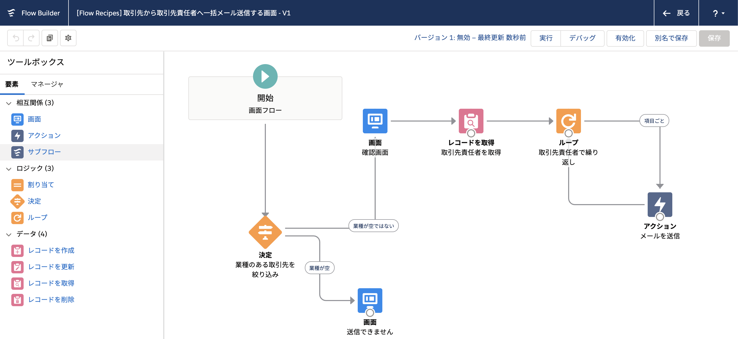Click the connector circle under 送信できません screen node
738x339 pixels.
(370, 313)
